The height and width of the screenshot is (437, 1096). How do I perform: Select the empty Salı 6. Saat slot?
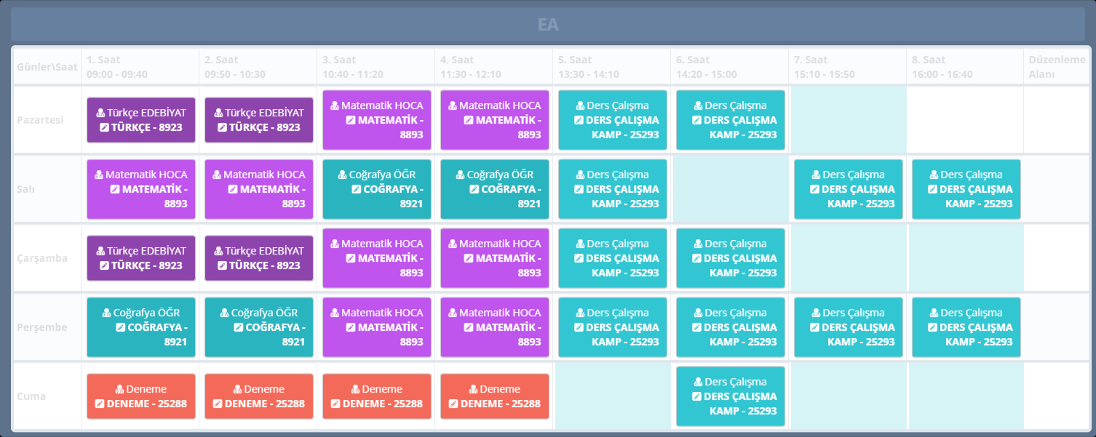[x=730, y=189]
